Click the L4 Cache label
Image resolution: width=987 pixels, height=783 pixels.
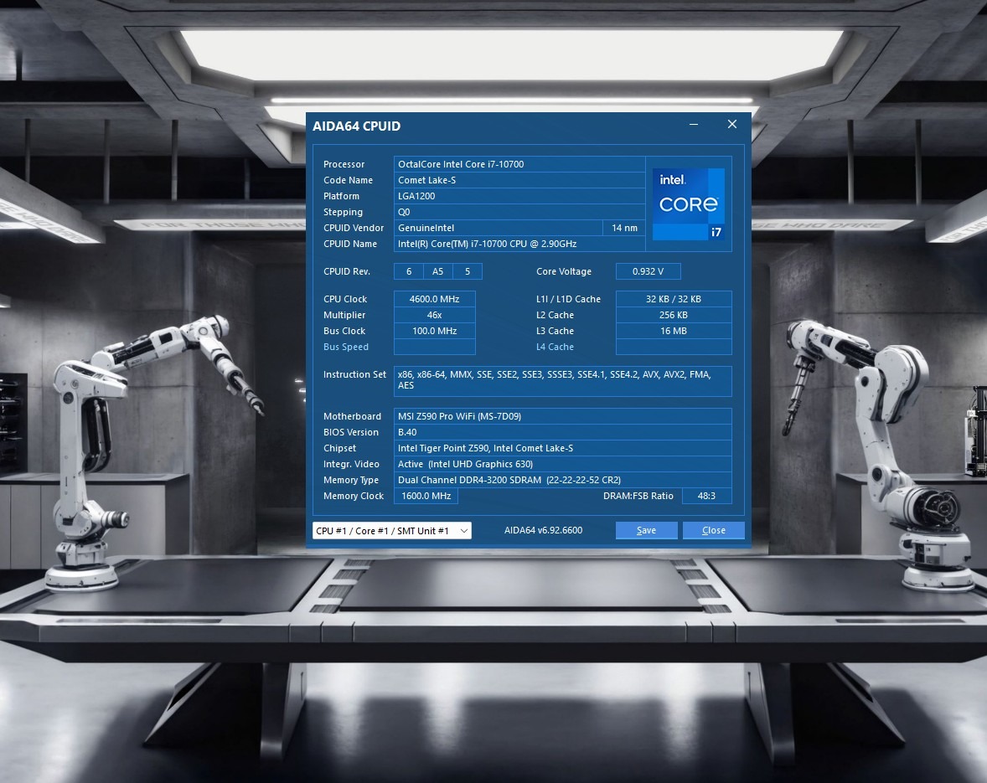[x=556, y=348]
